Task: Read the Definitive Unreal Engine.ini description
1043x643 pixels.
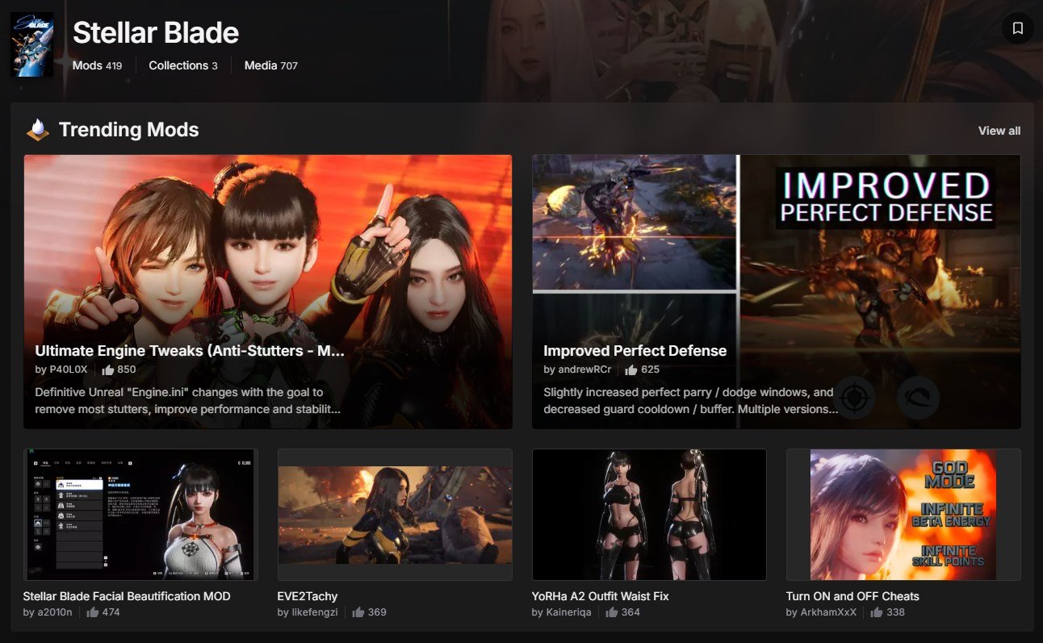Action: point(187,401)
